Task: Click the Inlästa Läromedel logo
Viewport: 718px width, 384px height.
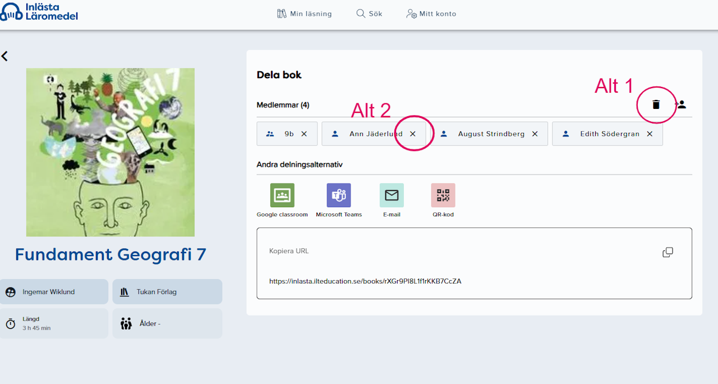Action: click(x=39, y=11)
